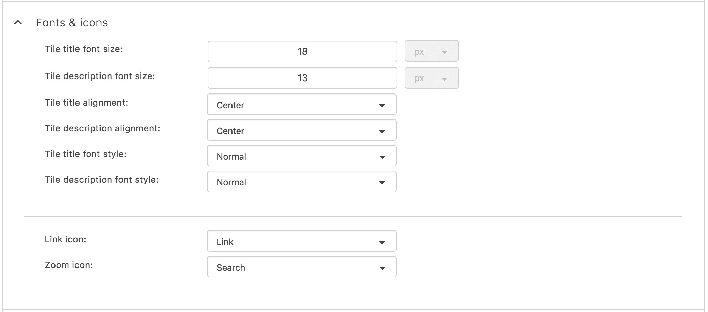
Task: Click the arrow of Tile description alignment select
Action: (x=382, y=131)
